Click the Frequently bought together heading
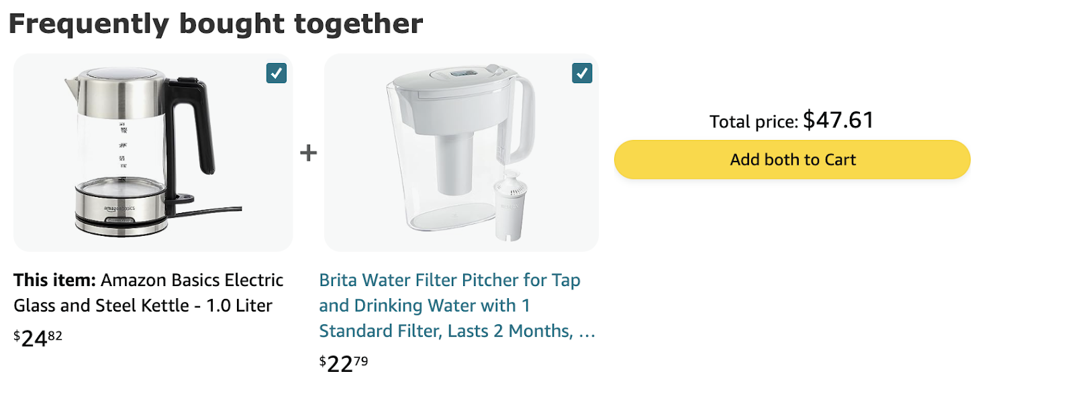The height and width of the screenshot is (398, 1074). coord(215,23)
